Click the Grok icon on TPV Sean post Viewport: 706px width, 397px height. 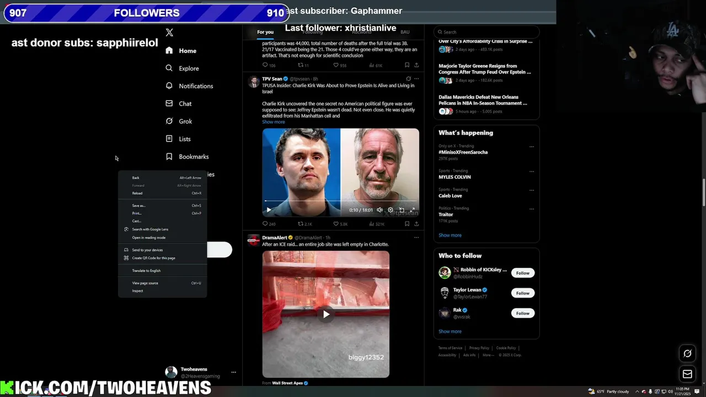pos(408,79)
